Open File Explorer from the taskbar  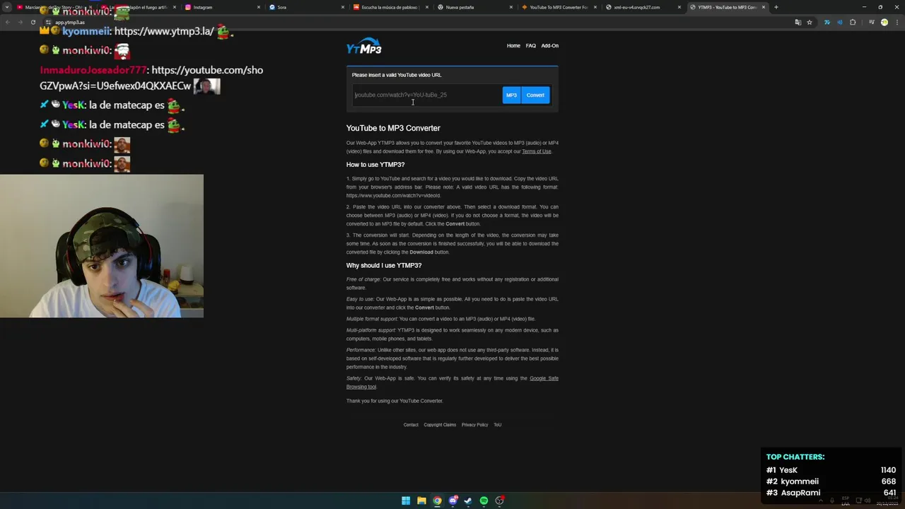(x=421, y=501)
